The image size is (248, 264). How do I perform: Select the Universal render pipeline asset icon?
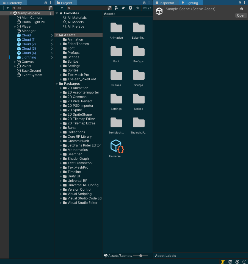click(x=117, y=146)
